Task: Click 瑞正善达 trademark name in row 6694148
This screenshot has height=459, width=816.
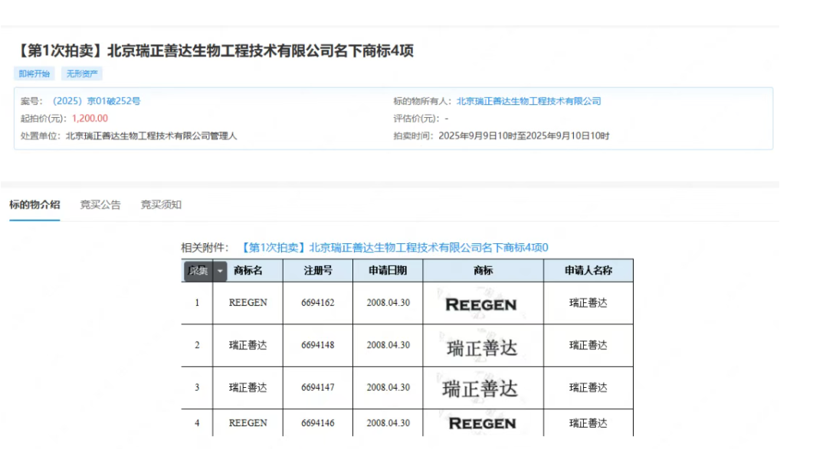Action: pos(247,345)
